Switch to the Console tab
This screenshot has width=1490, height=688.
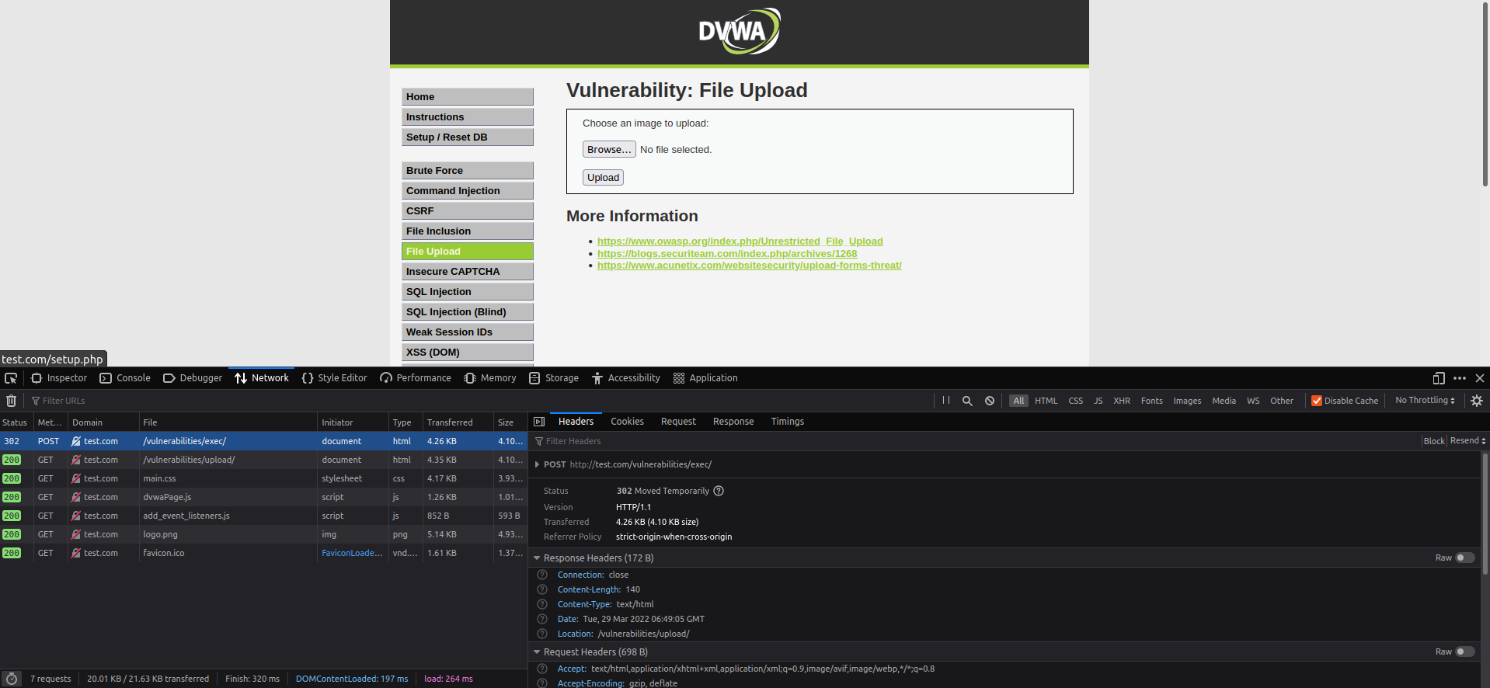pos(125,378)
